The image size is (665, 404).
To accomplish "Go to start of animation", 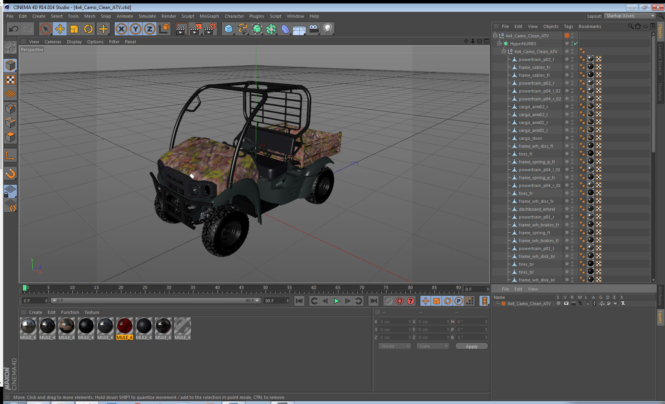I will coord(299,301).
